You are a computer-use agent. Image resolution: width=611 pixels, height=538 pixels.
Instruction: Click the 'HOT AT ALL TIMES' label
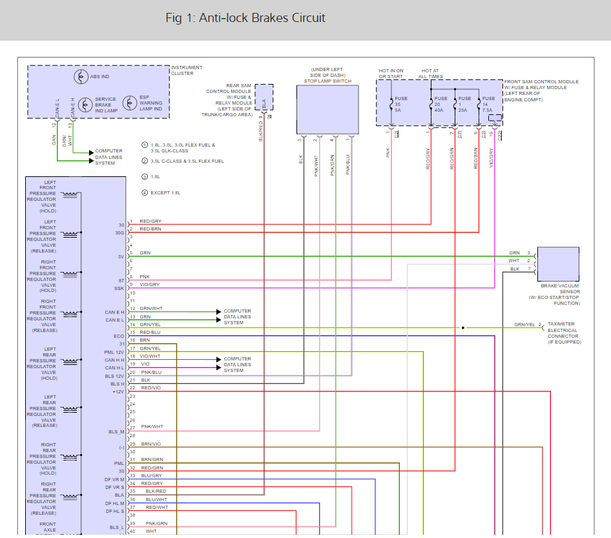click(x=430, y=74)
